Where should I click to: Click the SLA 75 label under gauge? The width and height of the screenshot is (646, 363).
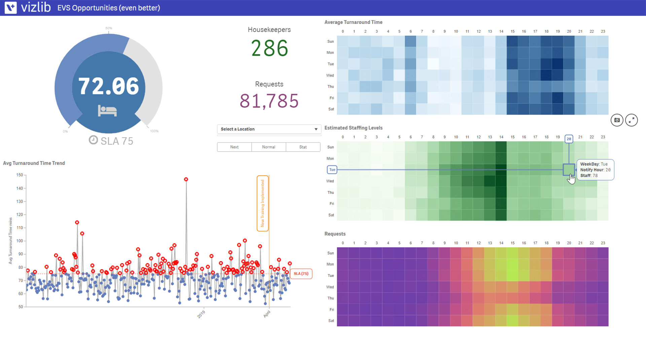tap(117, 141)
